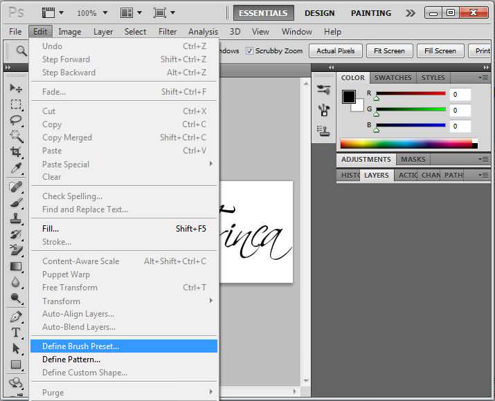Click the Fit Screen button
The height and width of the screenshot is (401, 495).
pyautogui.click(x=389, y=50)
